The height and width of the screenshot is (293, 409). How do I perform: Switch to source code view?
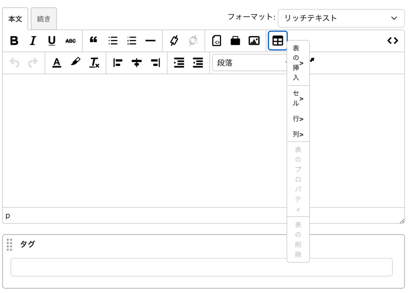pyautogui.click(x=392, y=41)
